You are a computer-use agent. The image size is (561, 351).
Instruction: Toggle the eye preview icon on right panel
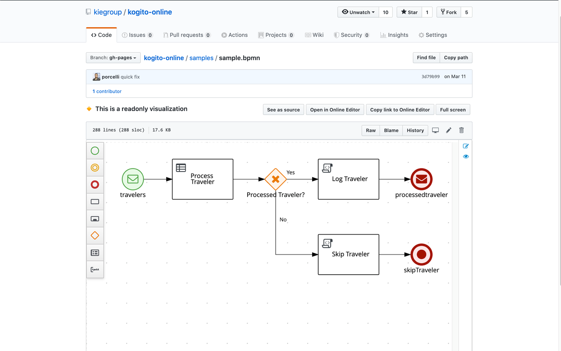tap(465, 157)
